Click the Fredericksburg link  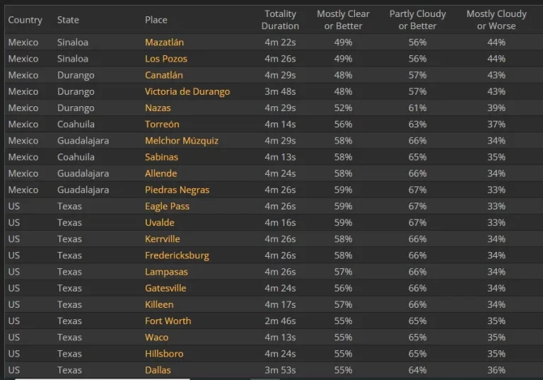point(177,255)
